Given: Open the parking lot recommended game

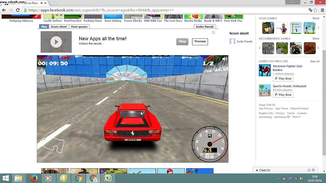Looking at the screenshot, I should 268,48.
